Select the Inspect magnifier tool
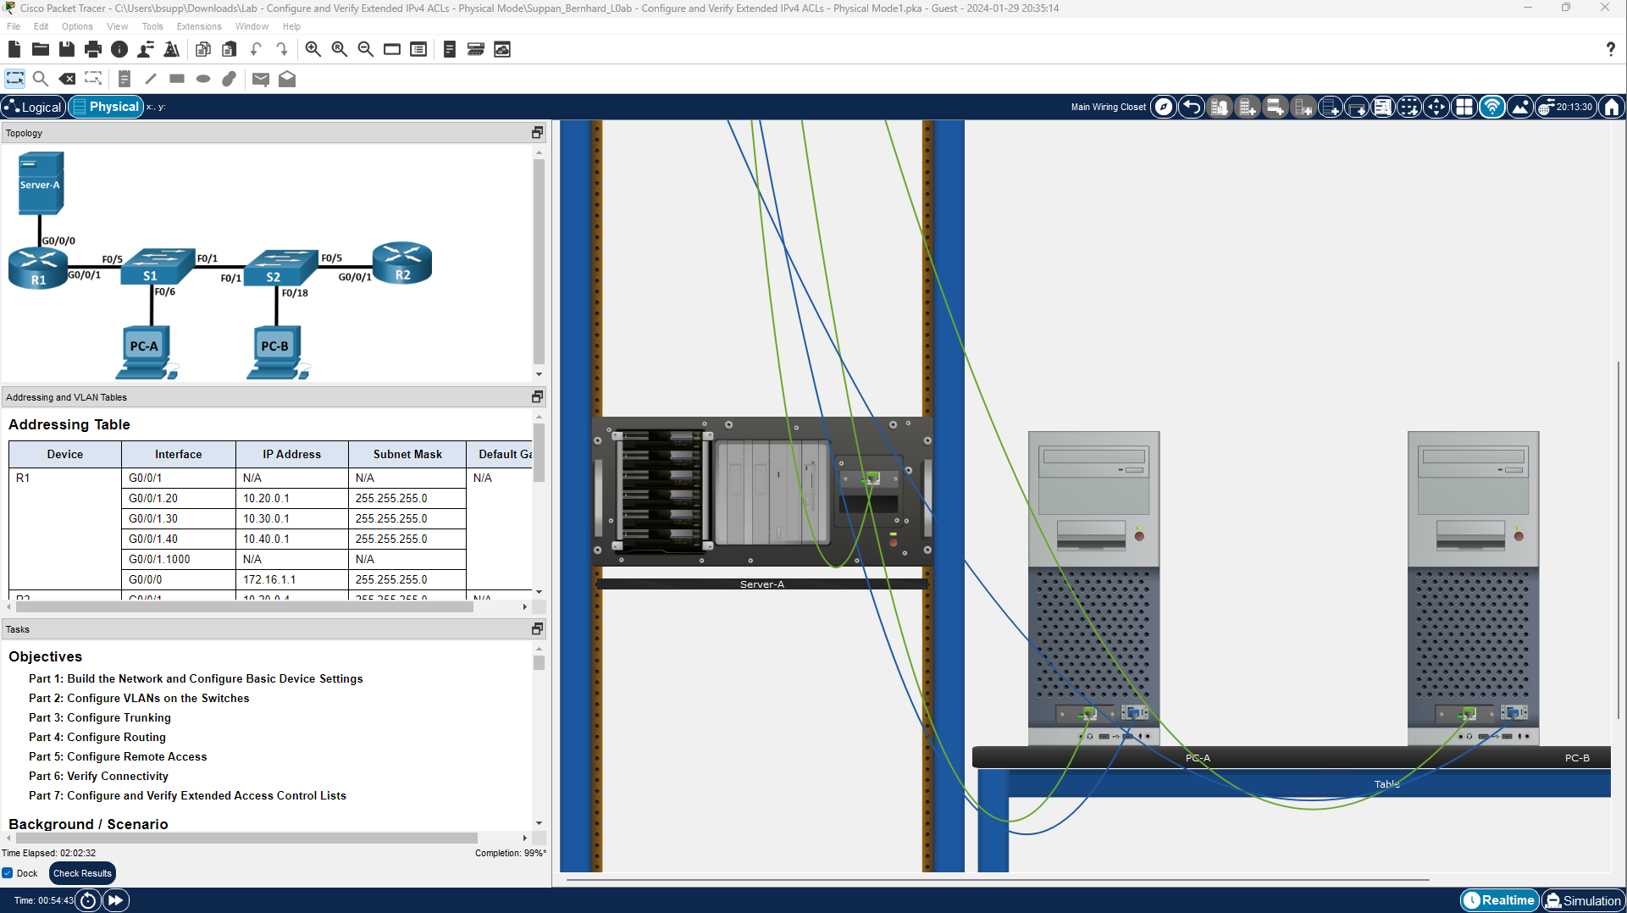1627x913 pixels. (40, 79)
